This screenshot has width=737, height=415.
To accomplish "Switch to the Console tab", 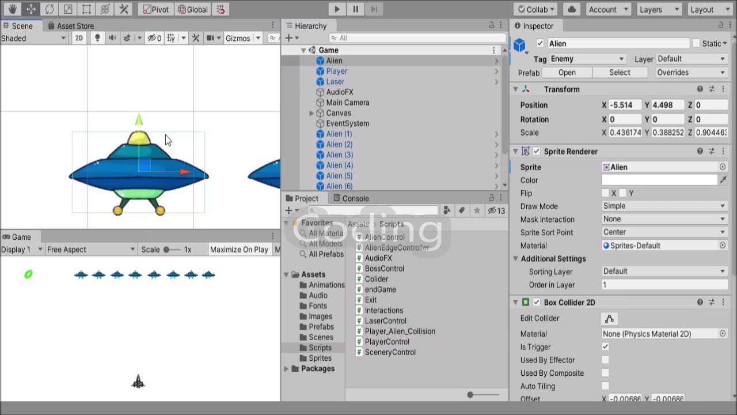I will pos(351,198).
